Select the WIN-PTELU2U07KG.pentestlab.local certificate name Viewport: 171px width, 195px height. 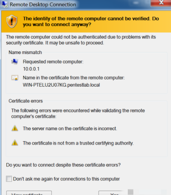[x=61, y=85]
